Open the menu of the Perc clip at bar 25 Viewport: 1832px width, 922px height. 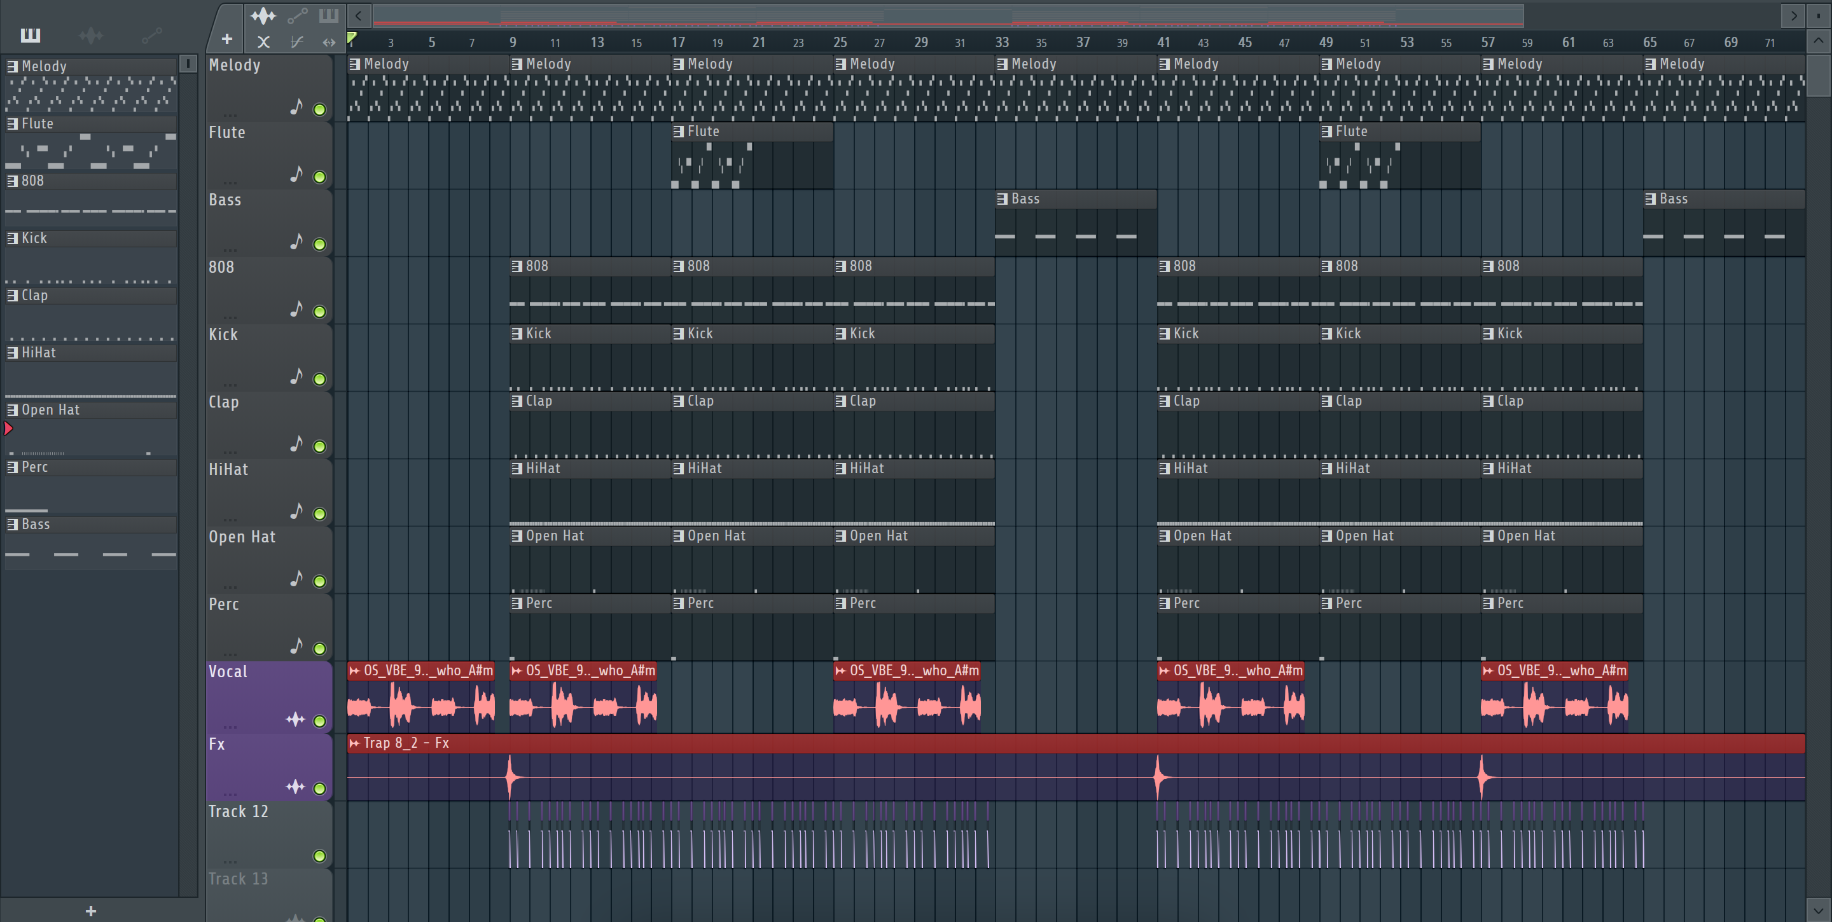coord(840,603)
